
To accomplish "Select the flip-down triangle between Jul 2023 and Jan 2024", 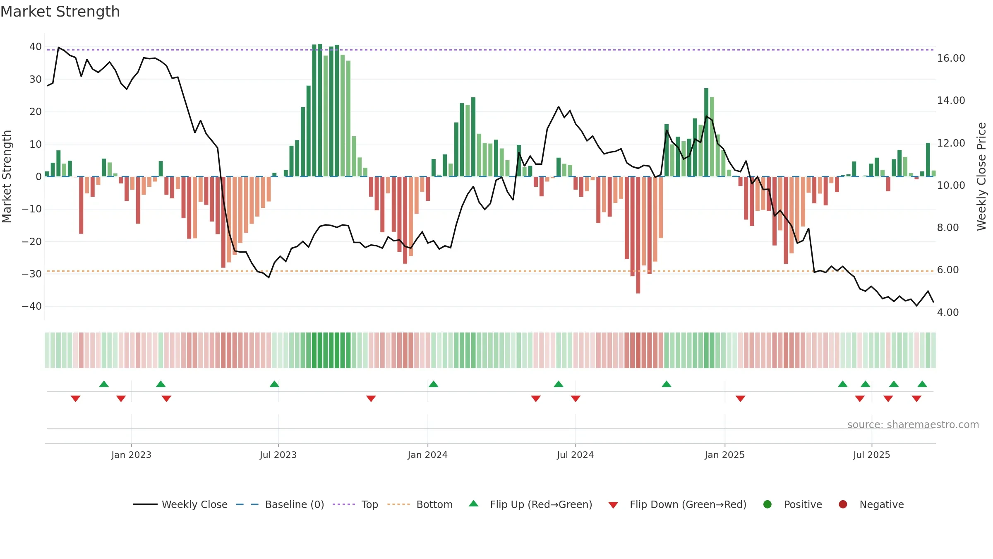I will pyautogui.click(x=371, y=399).
